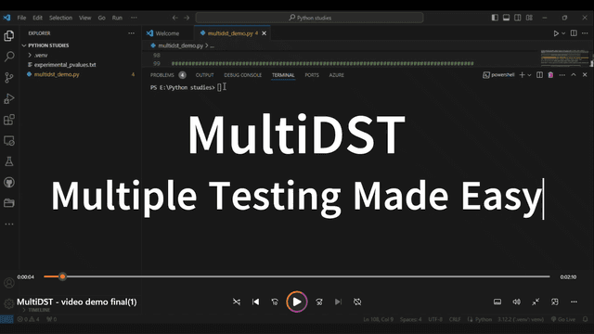594x334 pixels.
Task: Exit full screen in video player
Action: [x=536, y=302]
